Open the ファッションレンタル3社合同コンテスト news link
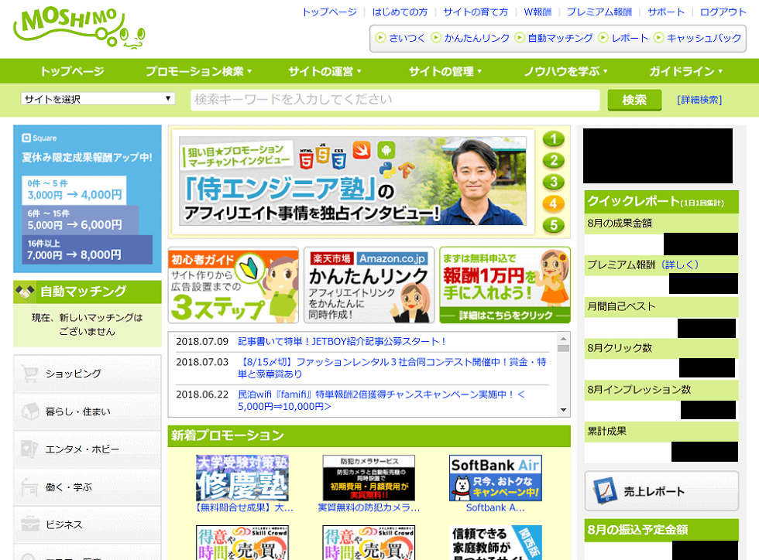This screenshot has height=560, width=759. [392, 368]
